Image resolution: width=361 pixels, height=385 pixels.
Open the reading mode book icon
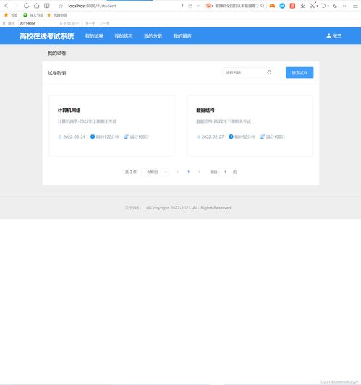pyautogui.click(x=47, y=6)
